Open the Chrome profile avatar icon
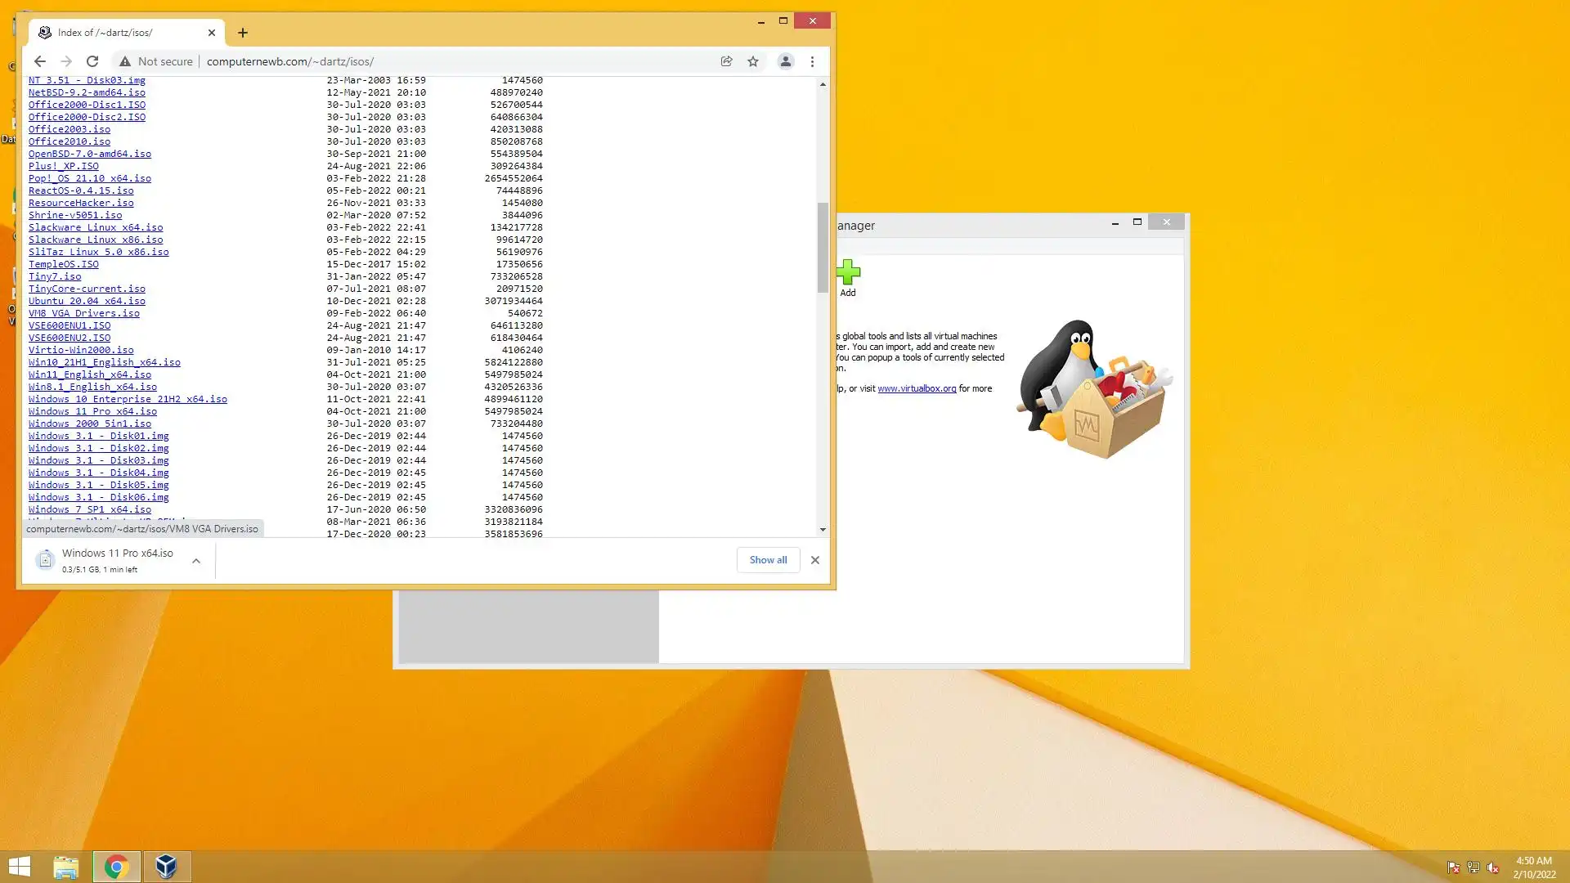 click(x=785, y=61)
